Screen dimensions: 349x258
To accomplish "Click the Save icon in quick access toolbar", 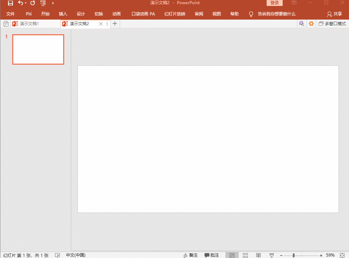I will [x=10, y=3].
